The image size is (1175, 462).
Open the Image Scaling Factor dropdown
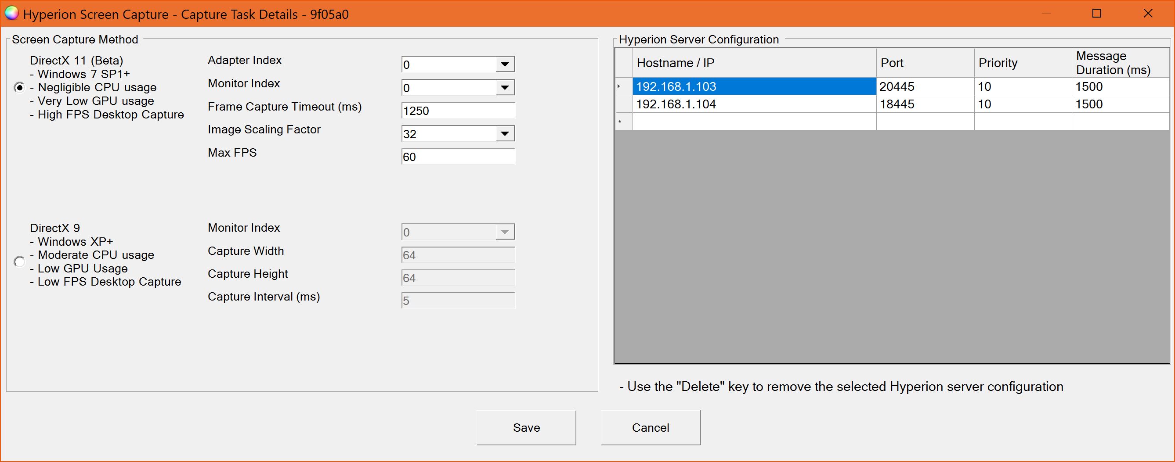pyautogui.click(x=505, y=133)
